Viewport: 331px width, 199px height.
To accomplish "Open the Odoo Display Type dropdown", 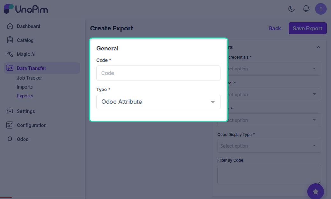I will 269,146.
